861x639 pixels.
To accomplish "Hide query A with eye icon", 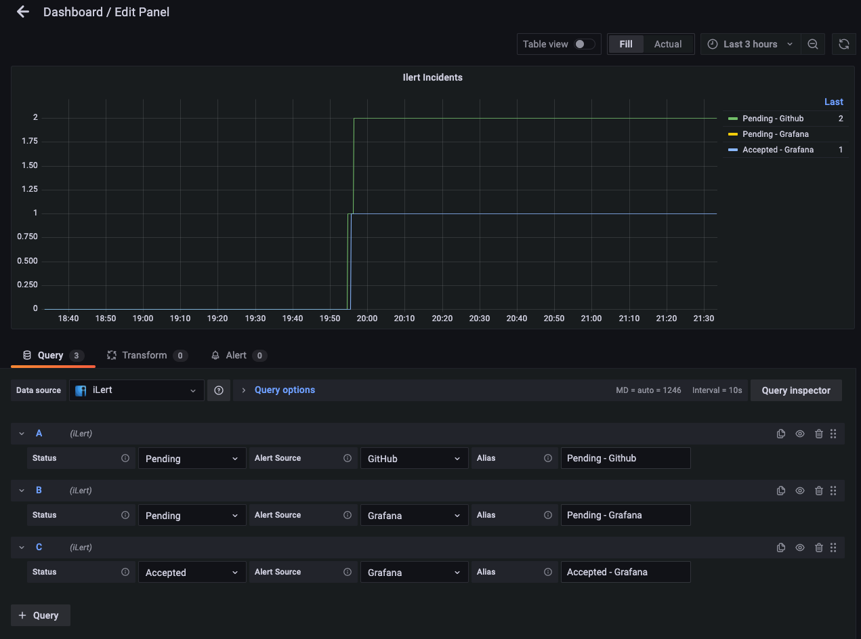I will [x=800, y=434].
